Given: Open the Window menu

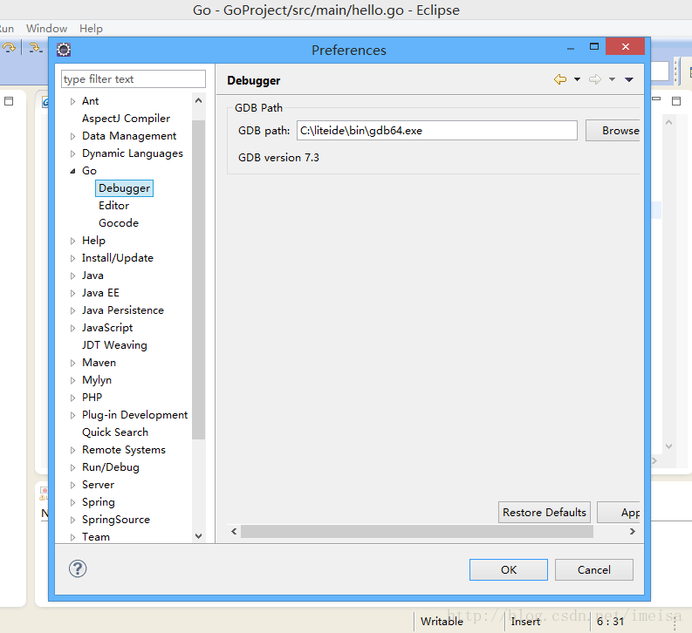Looking at the screenshot, I should tap(47, 29).
